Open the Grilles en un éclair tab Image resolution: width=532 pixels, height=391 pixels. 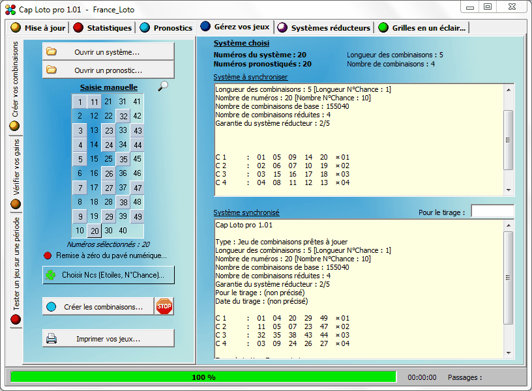(x=422, y=28)
